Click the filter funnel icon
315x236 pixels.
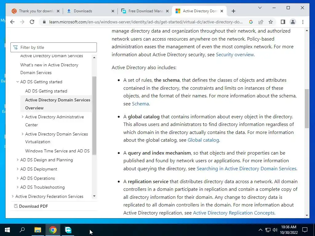coord(15,47)
